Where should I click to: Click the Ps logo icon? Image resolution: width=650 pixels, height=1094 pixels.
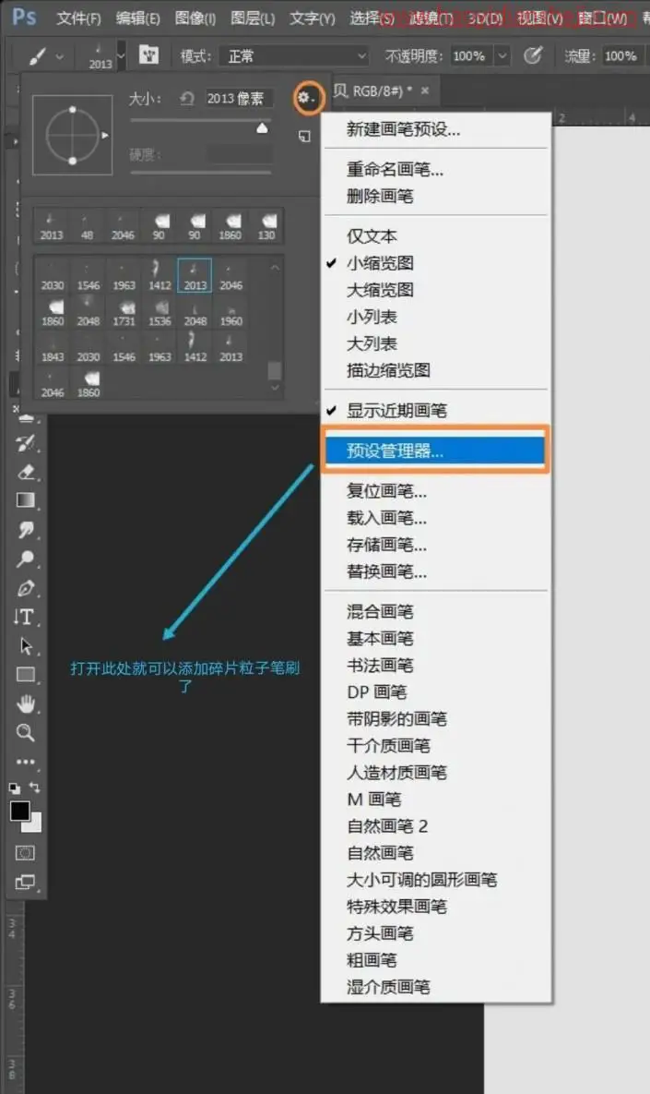[x=24, y=16]
